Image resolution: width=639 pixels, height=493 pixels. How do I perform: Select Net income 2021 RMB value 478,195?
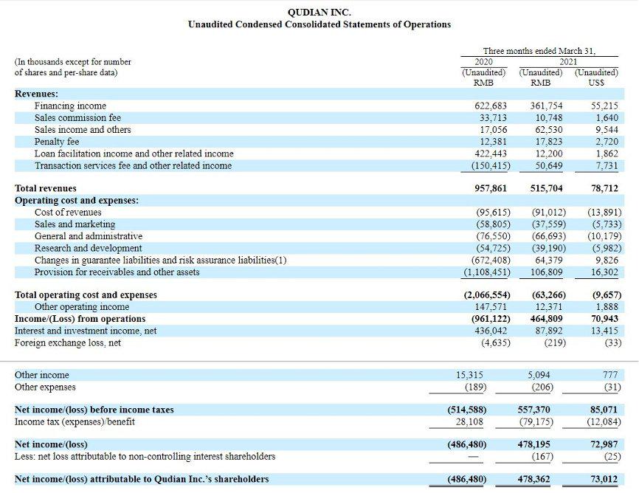click(534, 444)
